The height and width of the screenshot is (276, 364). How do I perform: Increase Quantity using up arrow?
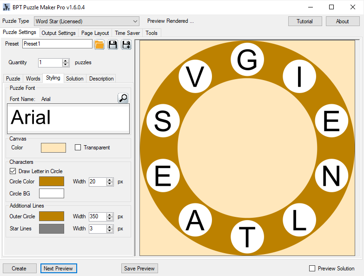[66, 61]
